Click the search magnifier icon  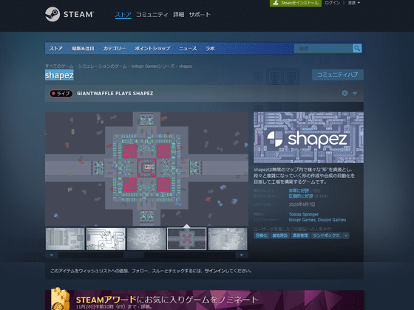357,48
